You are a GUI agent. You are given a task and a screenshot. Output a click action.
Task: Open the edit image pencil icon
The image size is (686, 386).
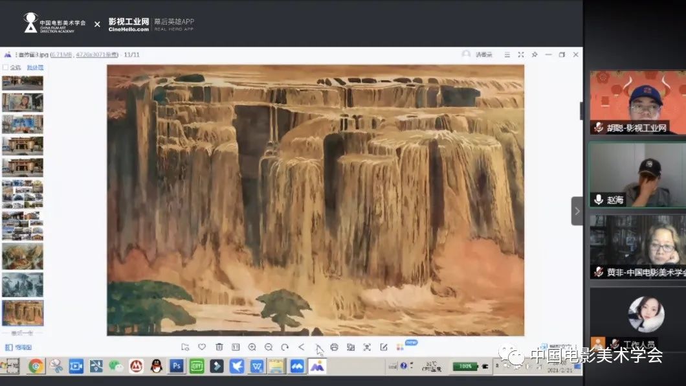pos(384,347)
